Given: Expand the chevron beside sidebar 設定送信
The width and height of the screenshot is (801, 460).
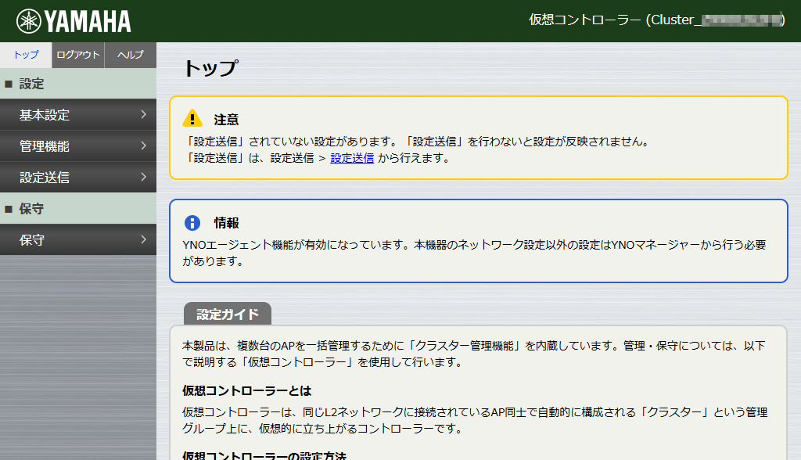Looking at the screenshot, I should pyautogui.click(x=144, y=177).
